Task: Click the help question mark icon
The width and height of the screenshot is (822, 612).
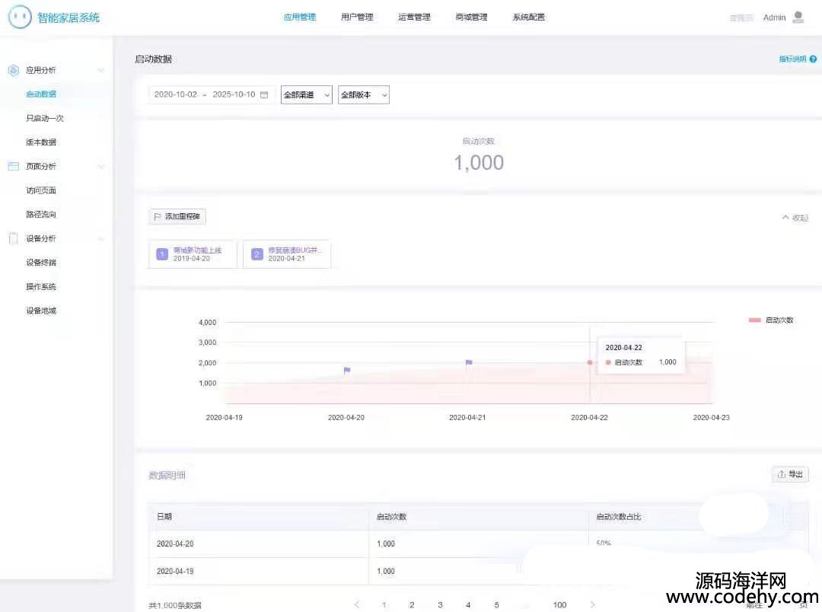Action: click(x=813, y=59)
